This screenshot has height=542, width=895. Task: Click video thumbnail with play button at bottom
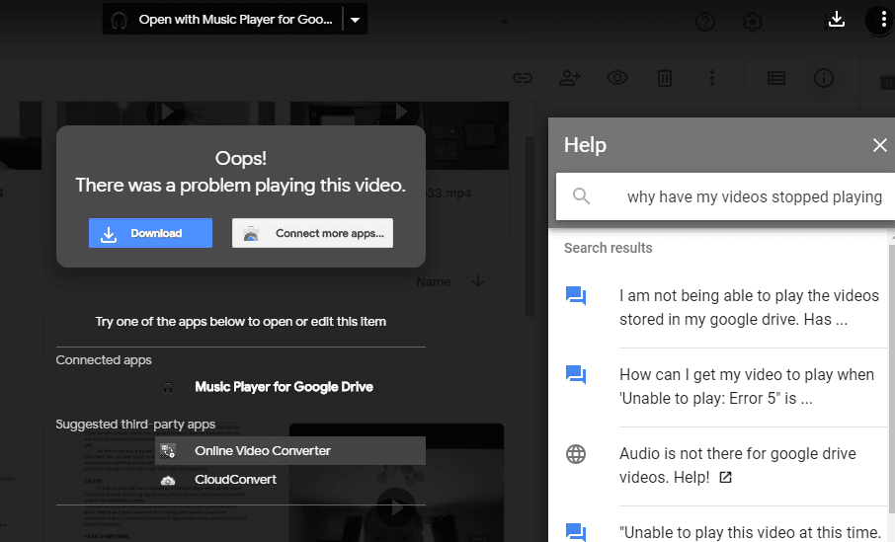tap(396, 483)
